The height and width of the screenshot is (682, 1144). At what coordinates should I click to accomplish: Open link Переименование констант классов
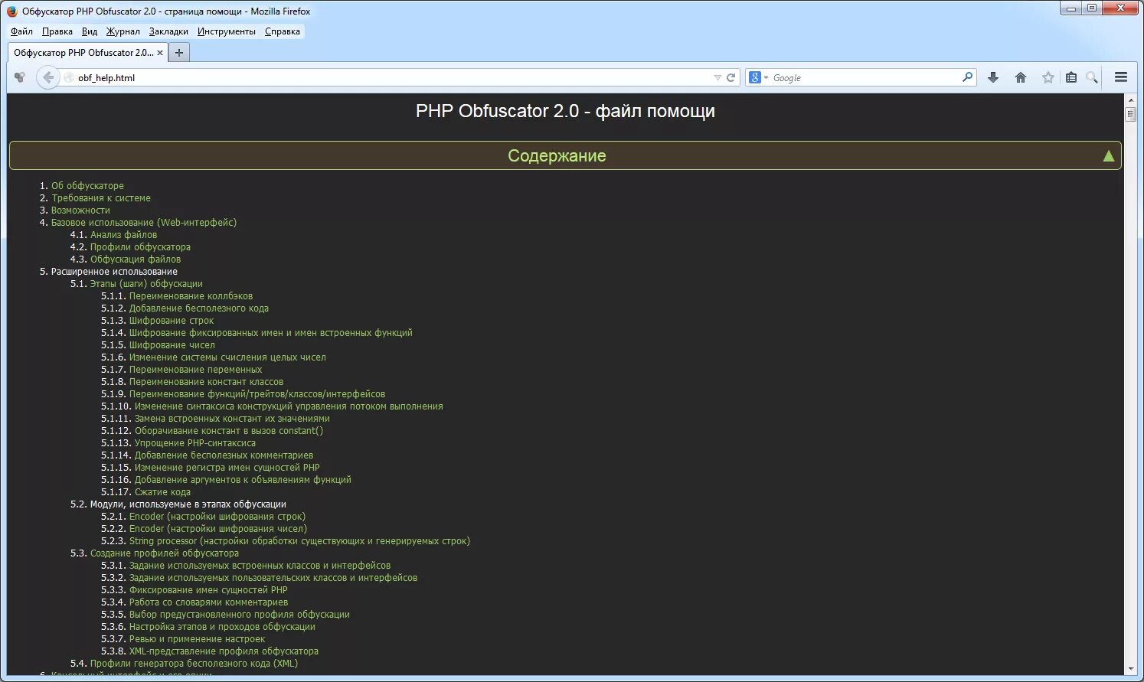pos(206,382)
